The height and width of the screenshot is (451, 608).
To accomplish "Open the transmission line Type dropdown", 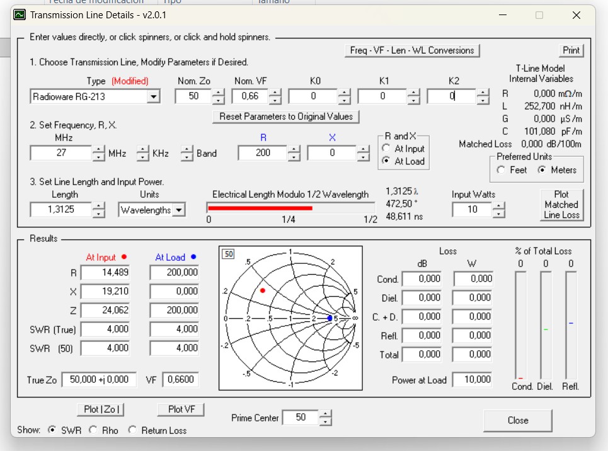I will 153,96.
